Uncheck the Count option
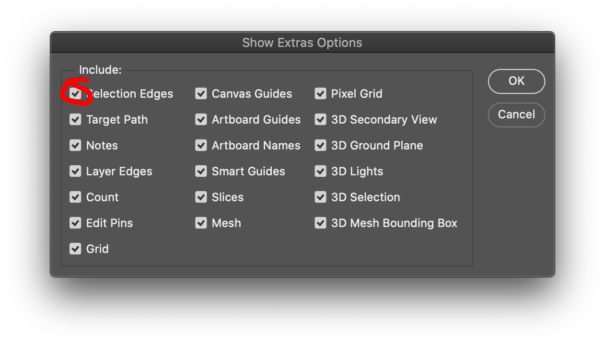This screenshot has width=605, height=343. point(75,197)
